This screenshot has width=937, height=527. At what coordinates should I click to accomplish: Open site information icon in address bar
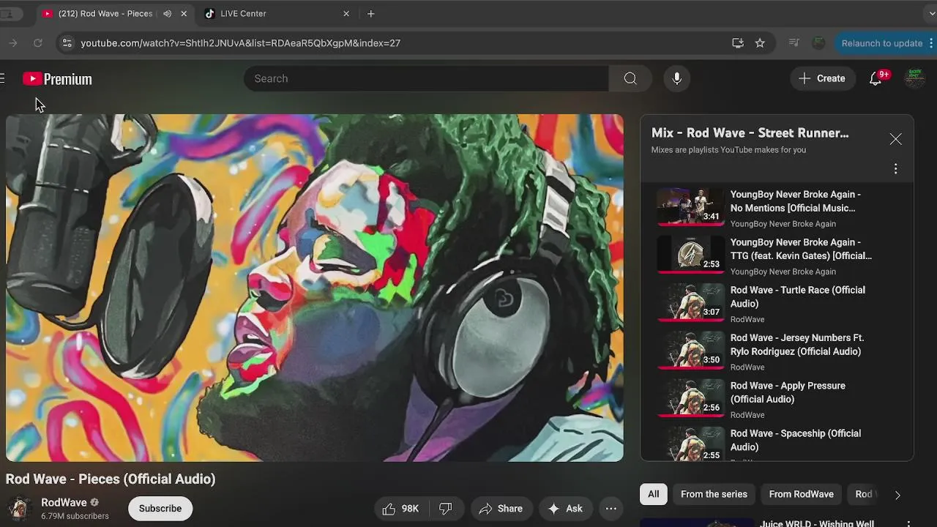[x=67, y=43]
